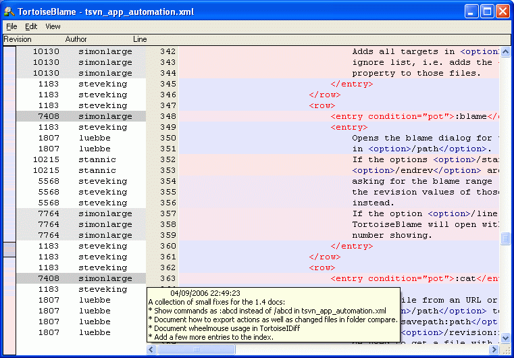The image size is (514, 358).
Task: Click the window resize grip corner
Action: 506,350
